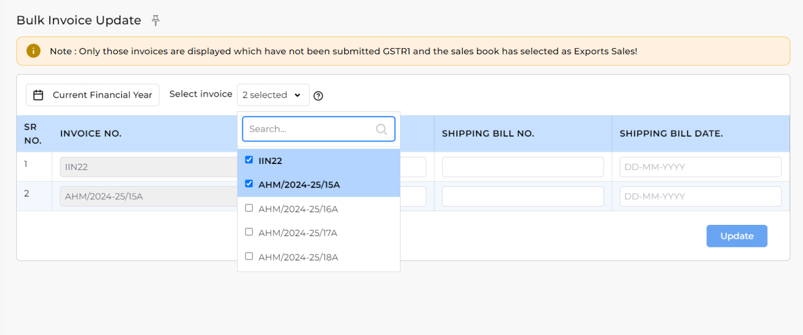Check invoice AHM/2024-25/16A
The image size is (803, 335).
tap(249, 208)
